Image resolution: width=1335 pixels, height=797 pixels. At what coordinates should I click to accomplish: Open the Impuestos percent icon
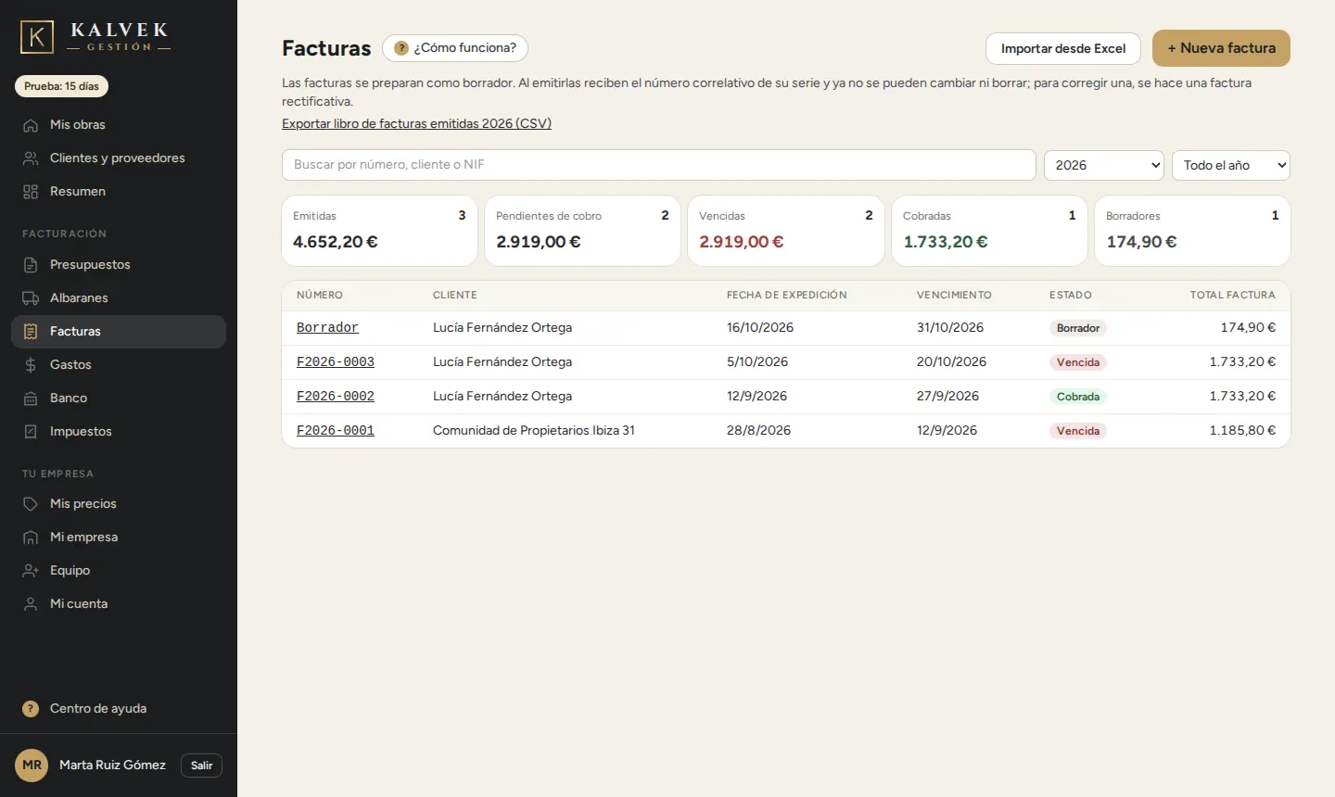coord(31,432)
